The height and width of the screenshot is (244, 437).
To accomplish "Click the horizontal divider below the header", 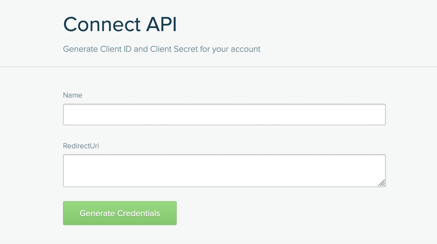I will pyautogui.click(x=219, y=67).
